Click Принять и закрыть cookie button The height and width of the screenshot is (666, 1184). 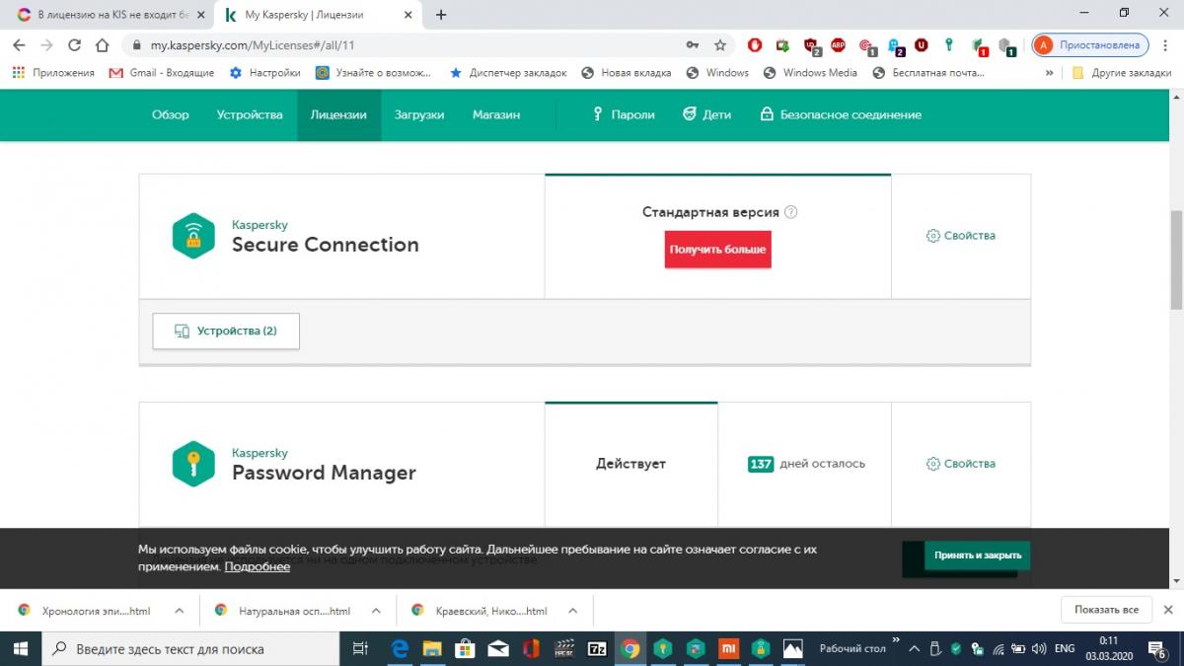pos(978,555)
